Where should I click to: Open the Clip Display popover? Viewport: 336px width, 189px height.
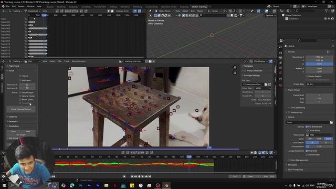pos(259,61)
